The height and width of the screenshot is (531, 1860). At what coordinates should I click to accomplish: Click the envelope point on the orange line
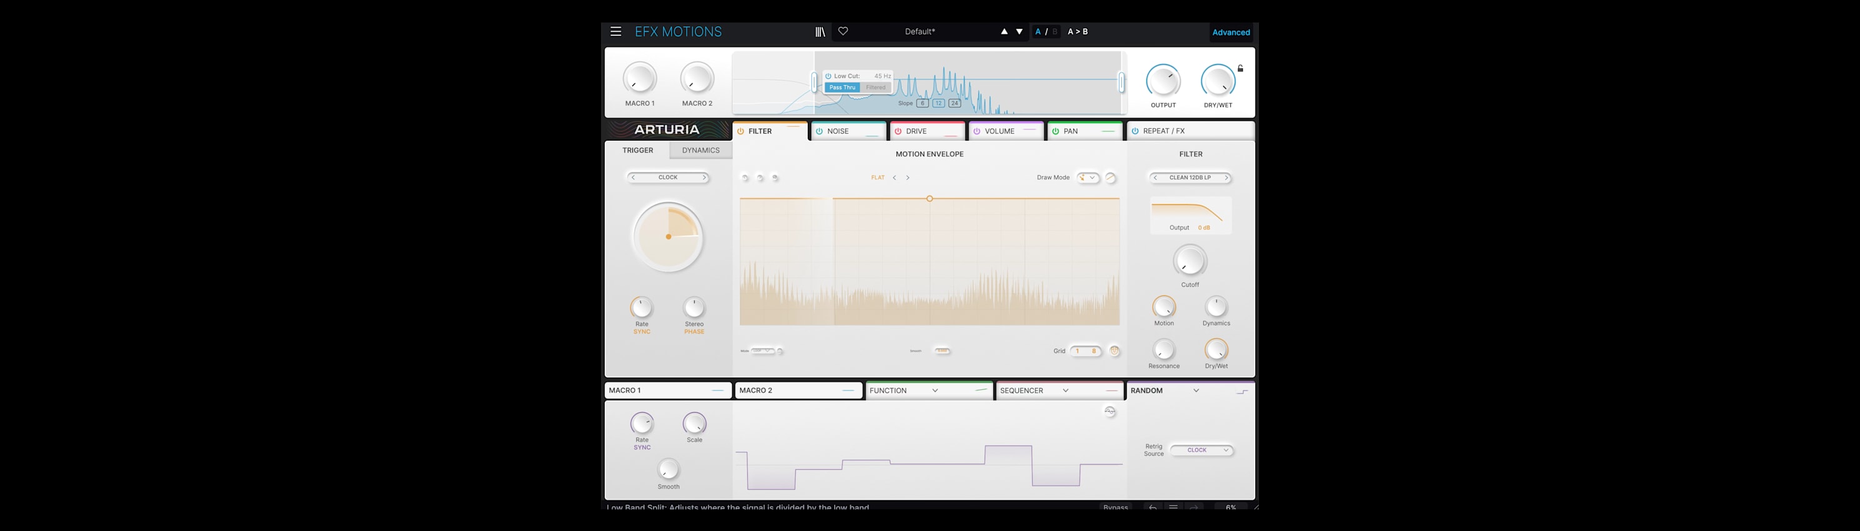929,199
